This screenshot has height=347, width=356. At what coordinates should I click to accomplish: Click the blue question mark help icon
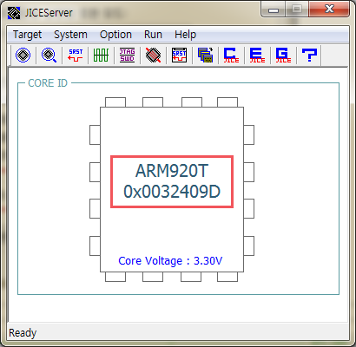(309, 55)
